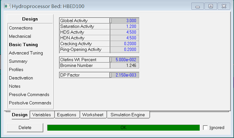Click the green OK status bar
Screen dimensions: 234x138
(x=123, y=127)
